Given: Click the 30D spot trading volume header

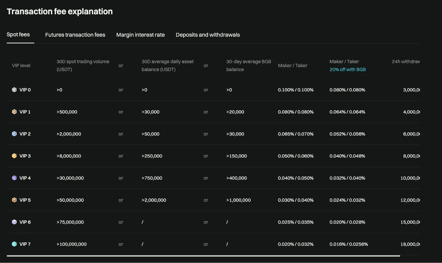Looking at the screenshot, I should pyautogui.click(x=83, y=65).
